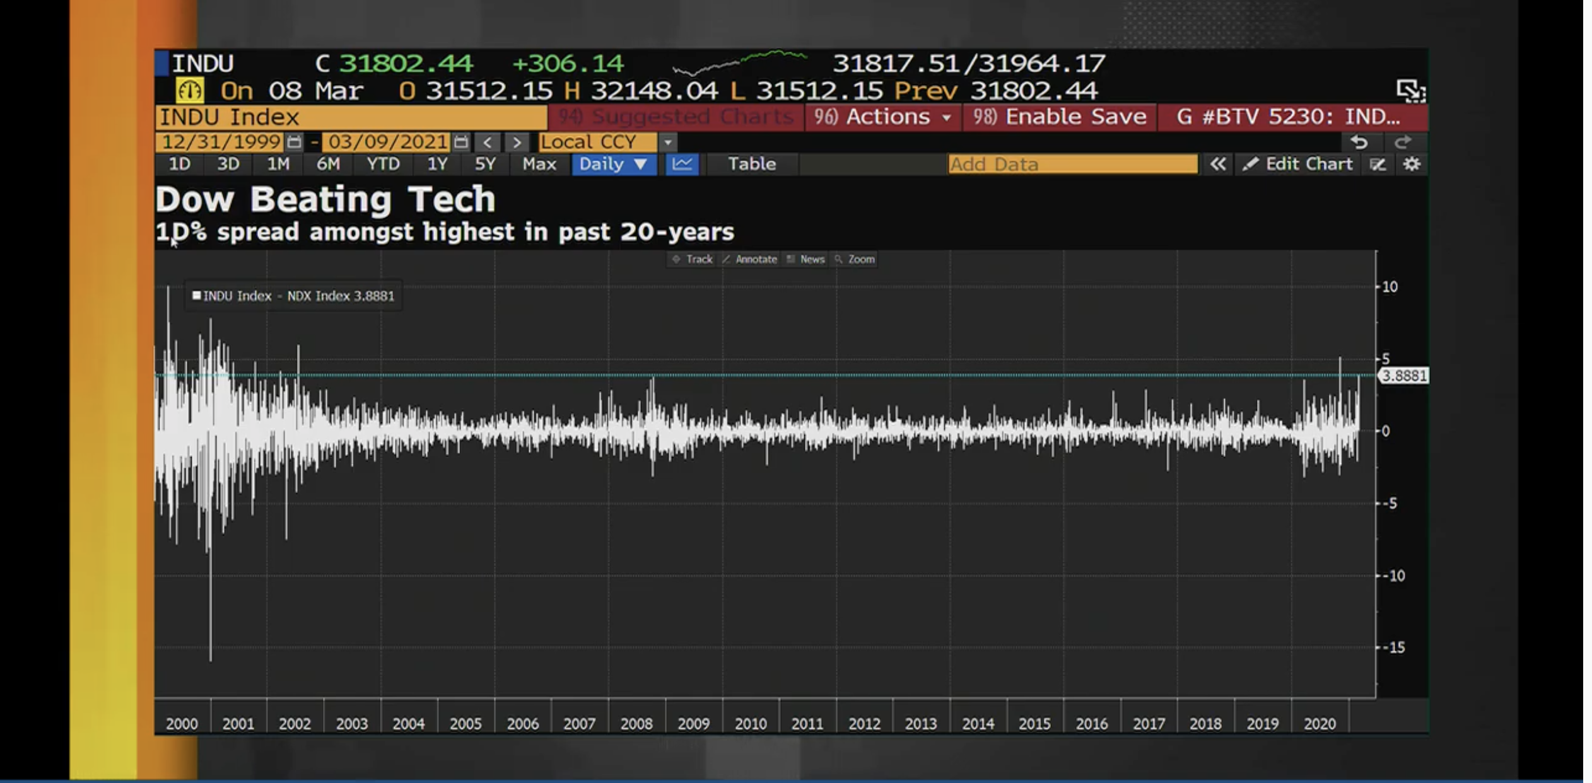Switch to the Table view
The image size is (1592, 783).
pos(751,165)
